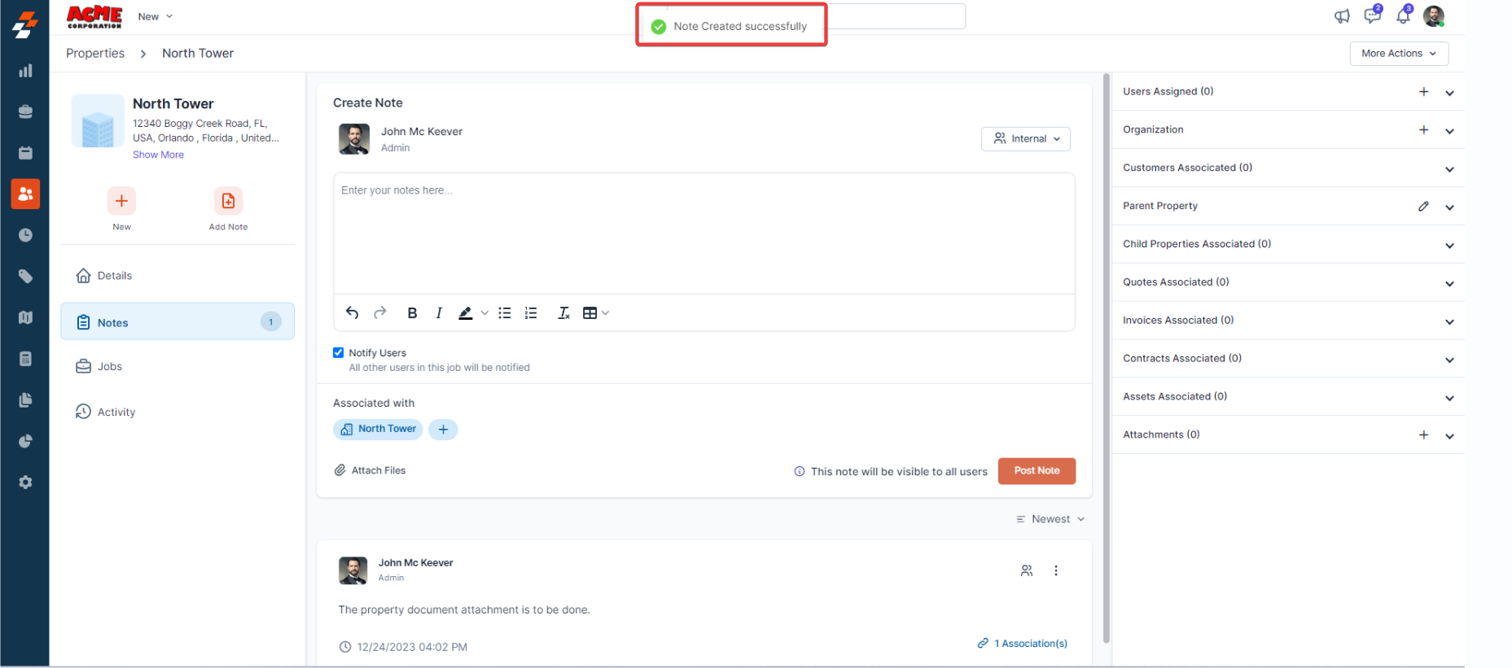Image resolution: width=1512 pixels, height=668 pixels.
Task: Click into the notes text field
Action: tap(703, 232)
